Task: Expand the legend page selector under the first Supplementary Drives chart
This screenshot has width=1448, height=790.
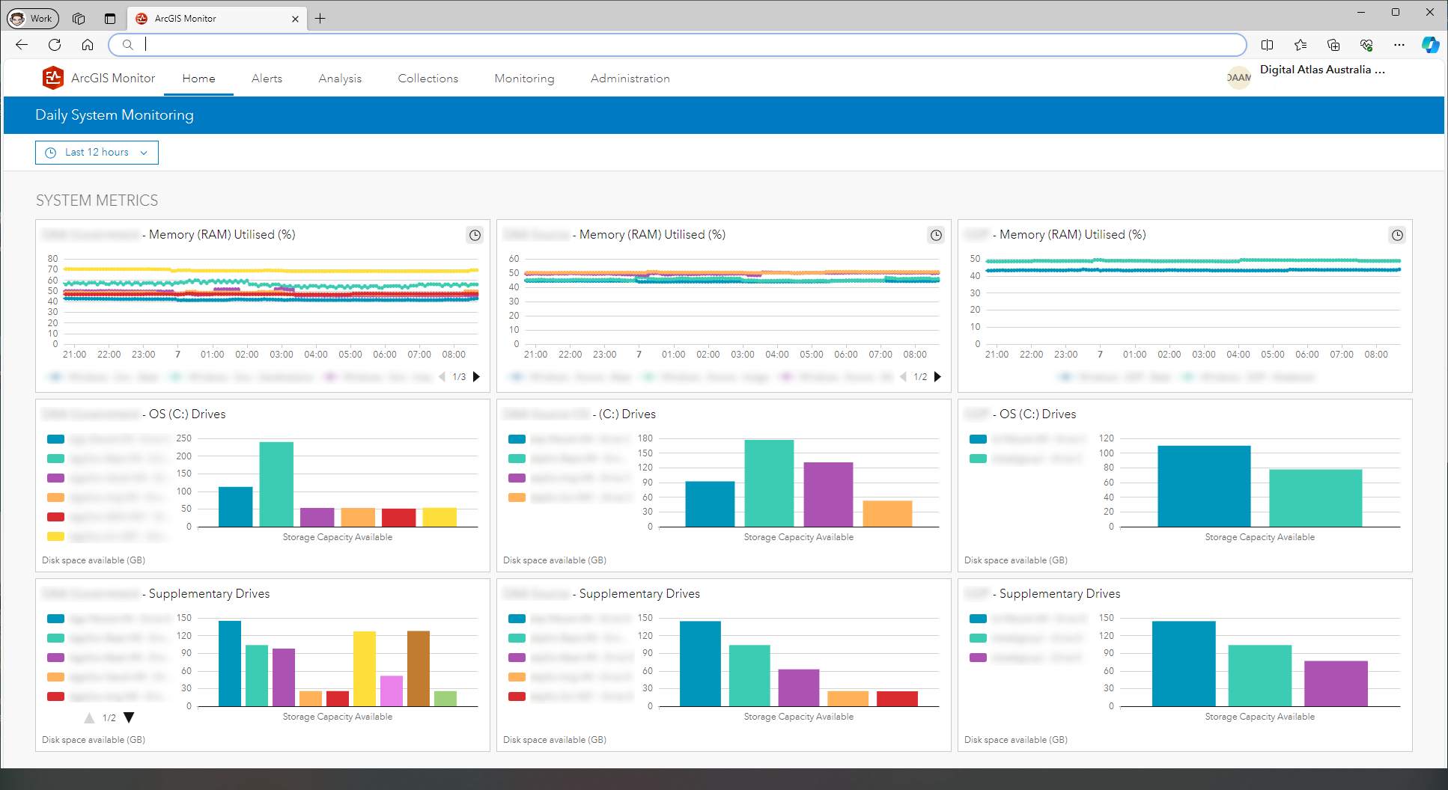Action: pyautogui.click(x=128, y=717)
